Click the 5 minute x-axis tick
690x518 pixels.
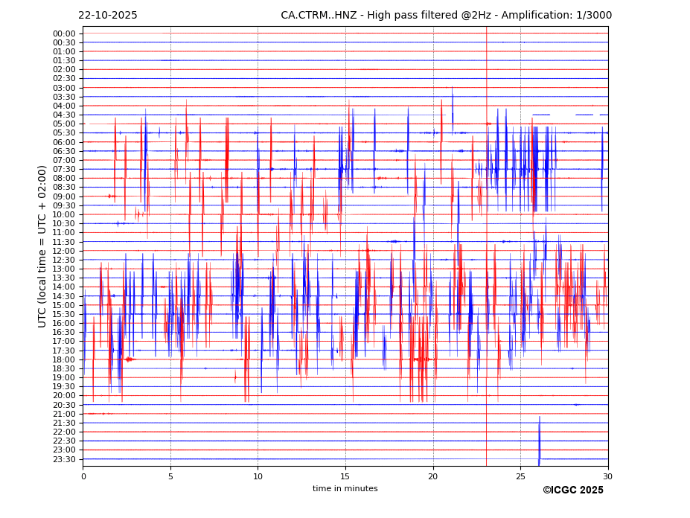point(170,476)
